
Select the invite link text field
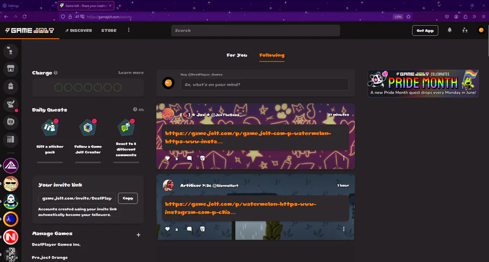[77, 198]
